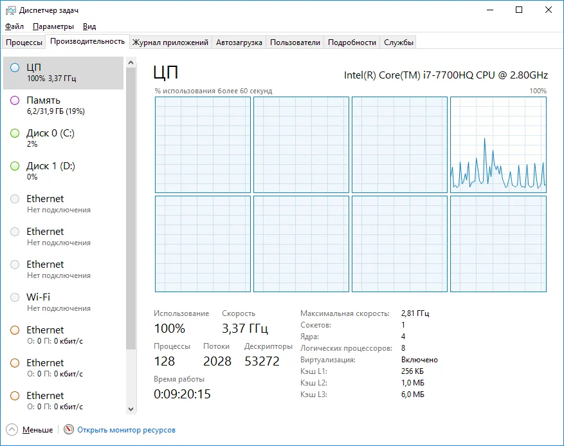Image resolution: width=564 pixels, height=446 pixels.
Task: Open the Подробности tab
Action: click(352, 42)
